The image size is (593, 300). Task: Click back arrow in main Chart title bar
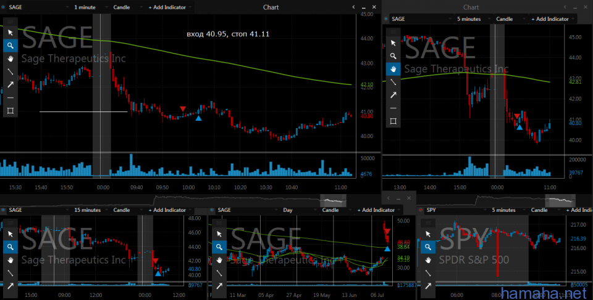click(x=353, y=7)
